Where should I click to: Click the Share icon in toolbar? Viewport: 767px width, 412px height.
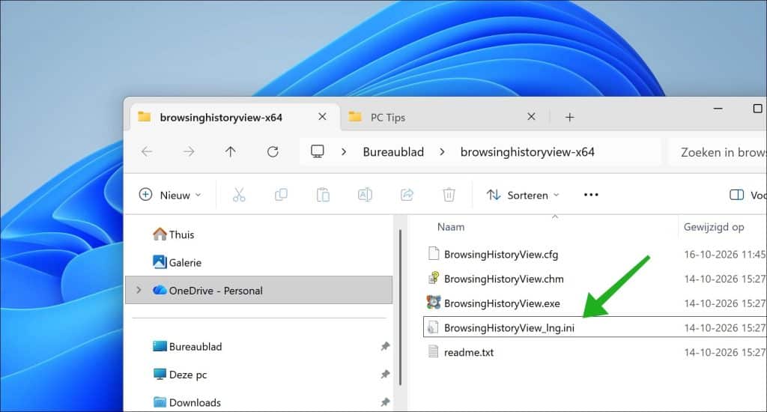click(407, 195)
